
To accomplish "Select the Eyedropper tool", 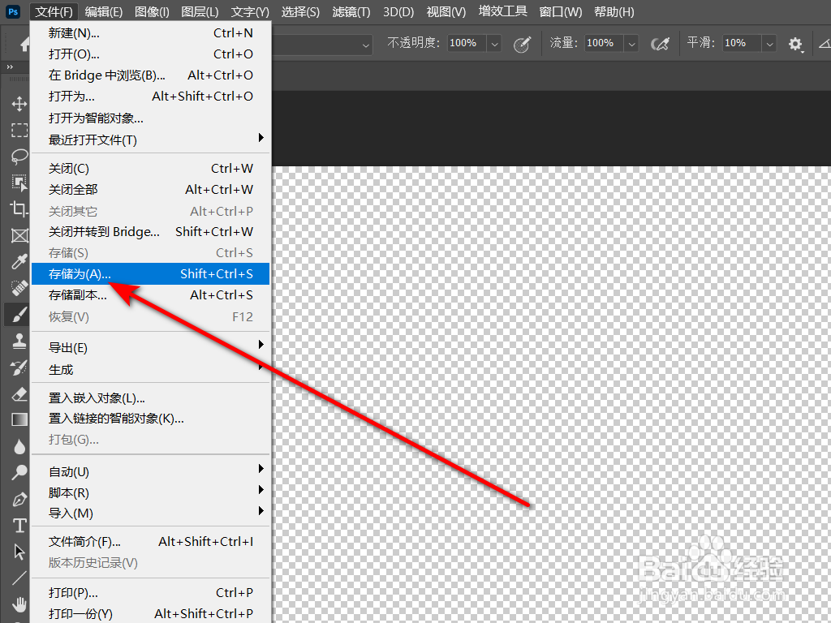I will [19, 262].
